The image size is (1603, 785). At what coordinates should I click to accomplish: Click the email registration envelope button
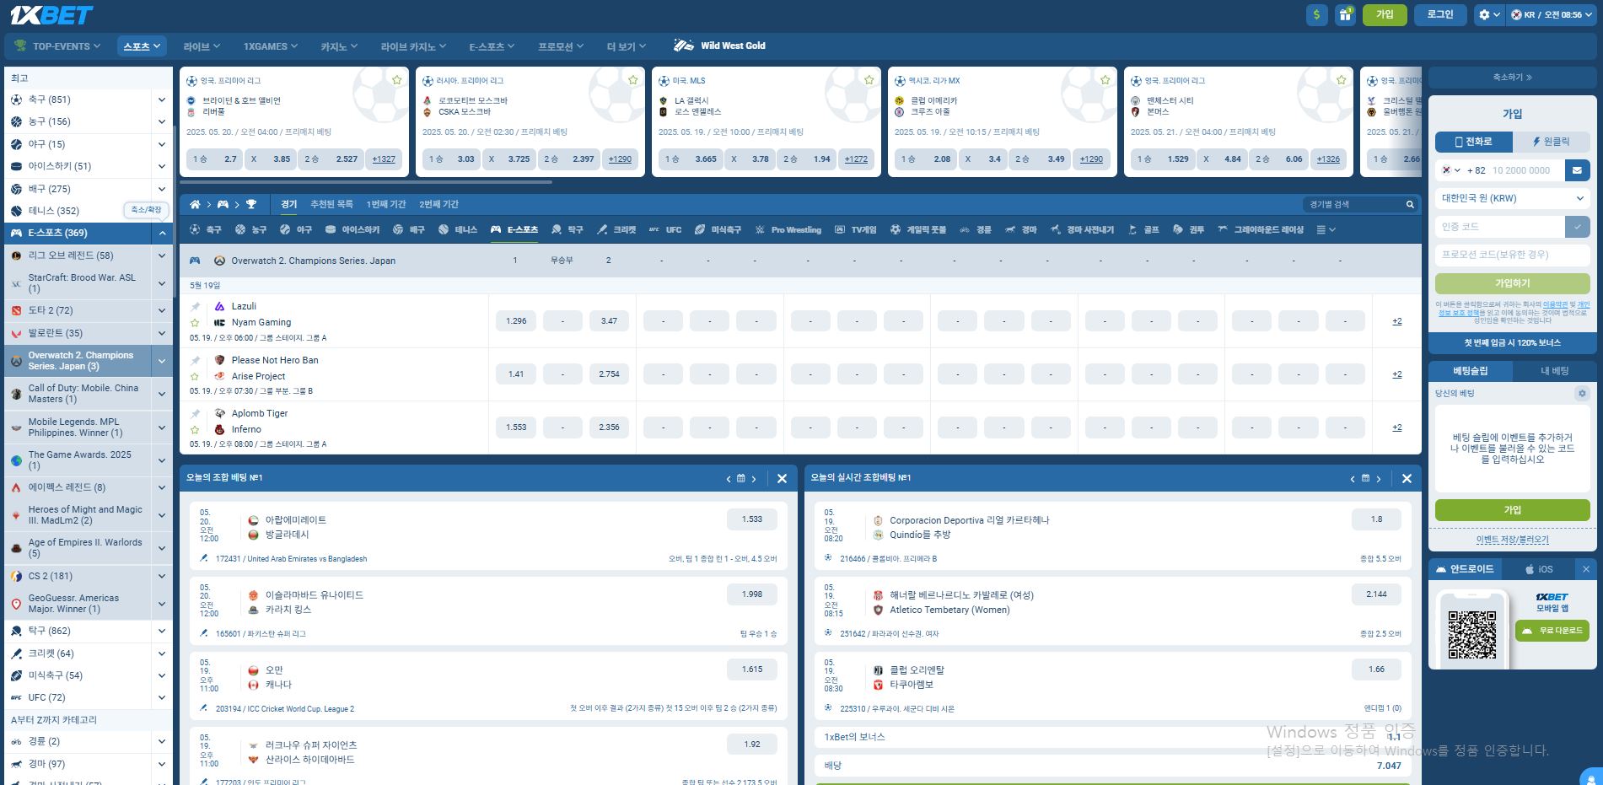(1577, 170)
